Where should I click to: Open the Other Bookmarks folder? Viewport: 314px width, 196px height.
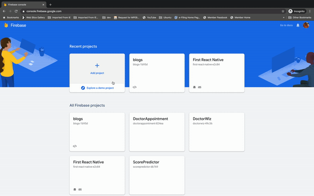point(299,18)
